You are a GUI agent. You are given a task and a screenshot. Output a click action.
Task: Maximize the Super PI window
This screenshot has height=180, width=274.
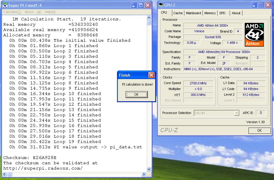click(141, 5)
